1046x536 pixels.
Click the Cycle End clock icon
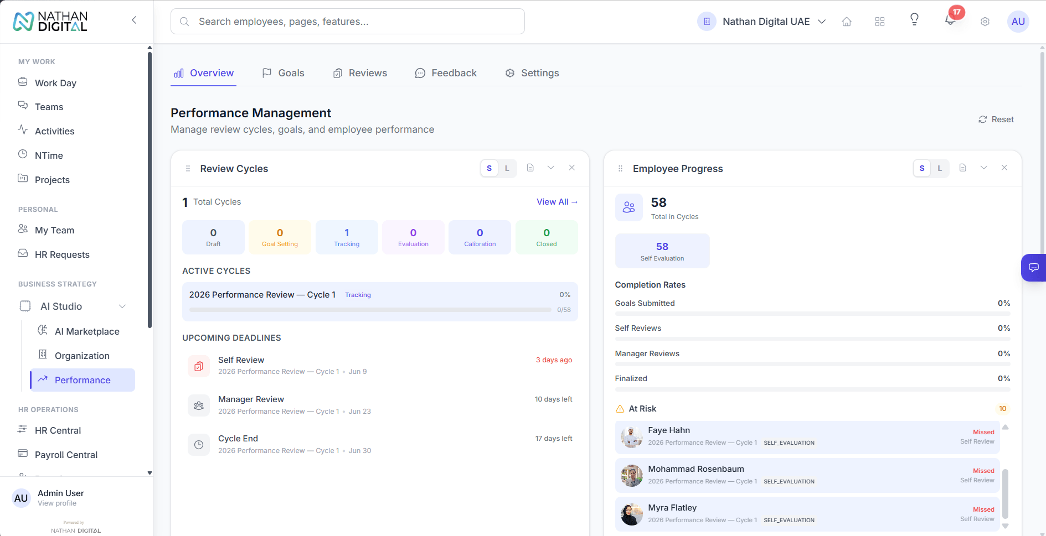coord(199,445)
